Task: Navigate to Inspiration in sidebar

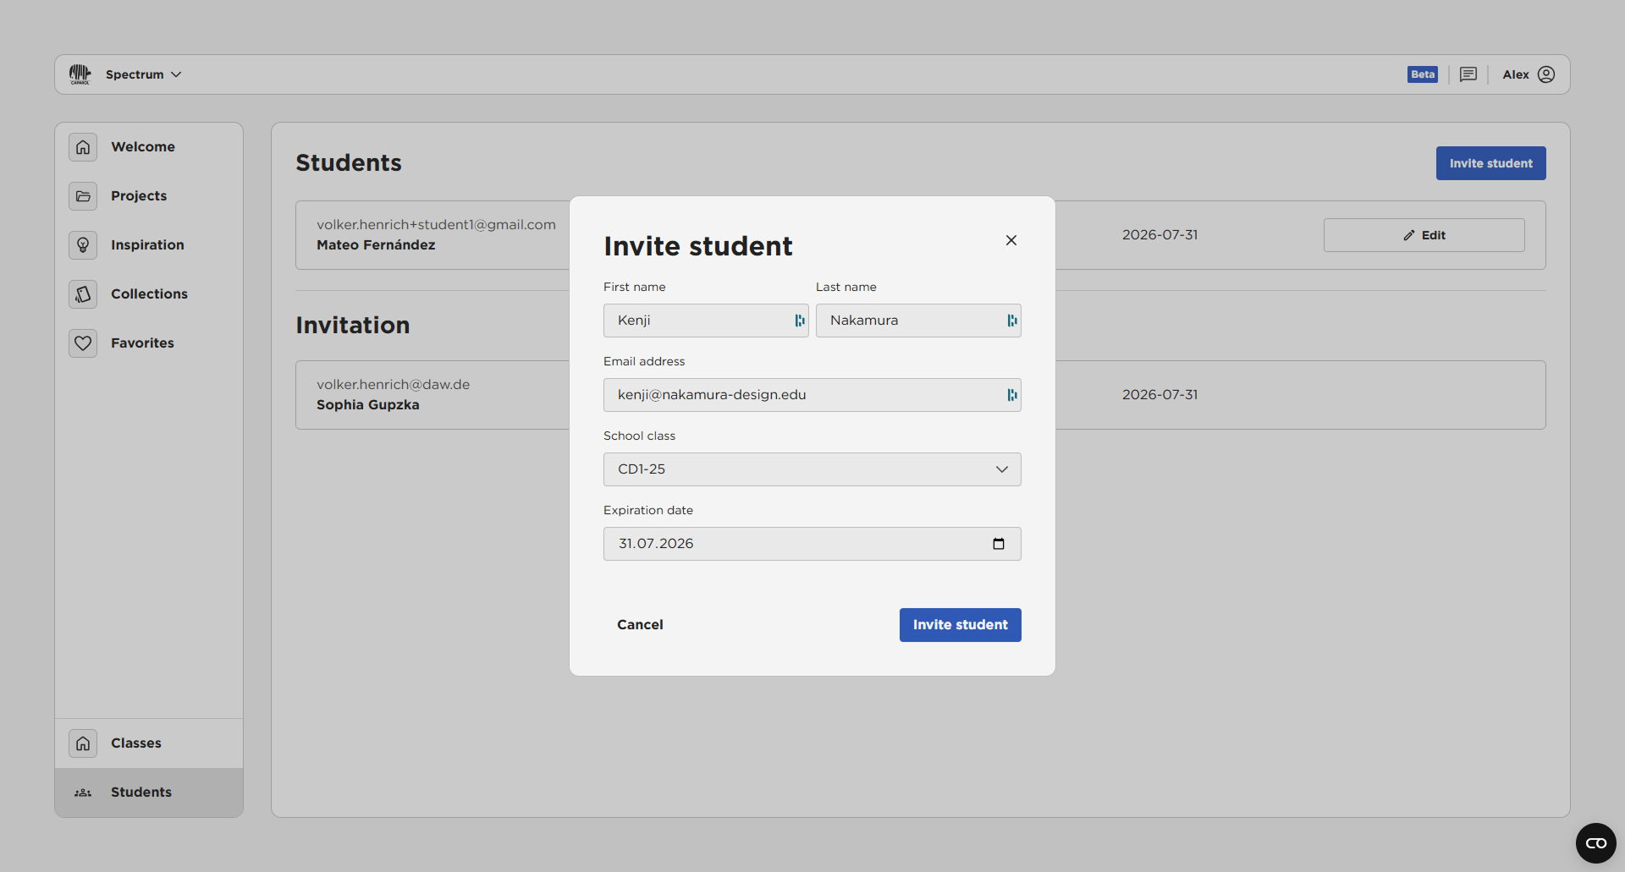Action: (x=147, y=245)
